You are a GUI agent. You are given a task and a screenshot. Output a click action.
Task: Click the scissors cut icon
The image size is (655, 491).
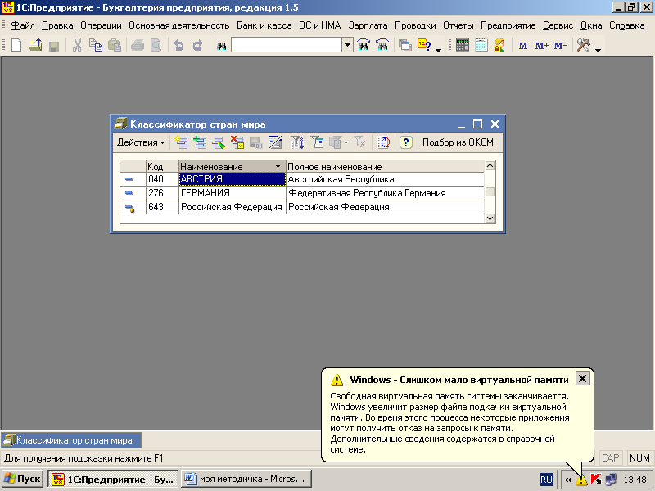point(77,45)
